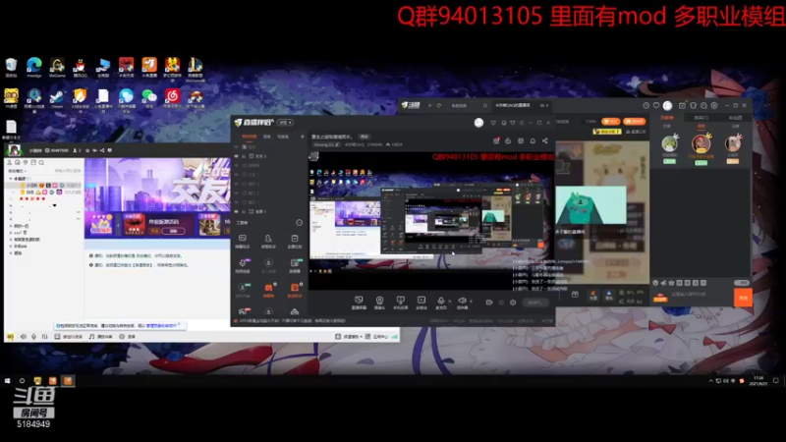Launch Steam from the desktop
This screenshot has width=786, height=442.
(x=57, y=96)
